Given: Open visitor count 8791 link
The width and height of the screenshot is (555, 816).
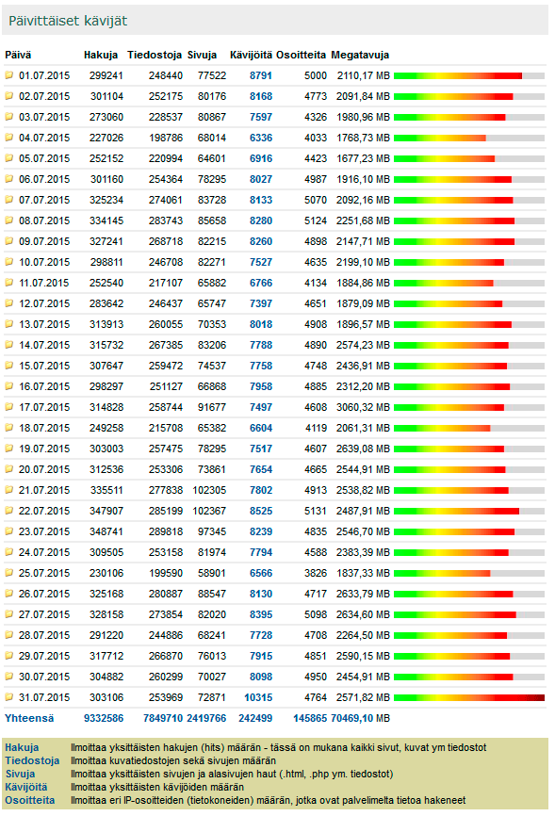Looking at the screenshot, I should tap(261, 75).
